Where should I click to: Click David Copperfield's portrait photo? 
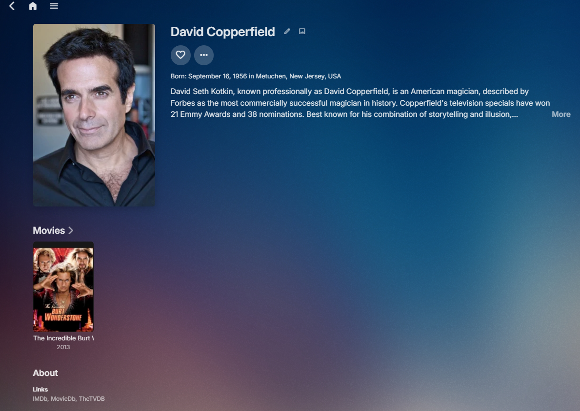pyautogui.click(x=94, y=115)
